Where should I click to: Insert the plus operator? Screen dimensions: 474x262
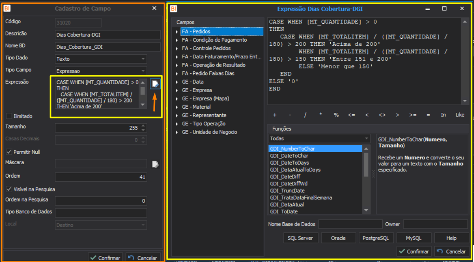pos(275,115)
